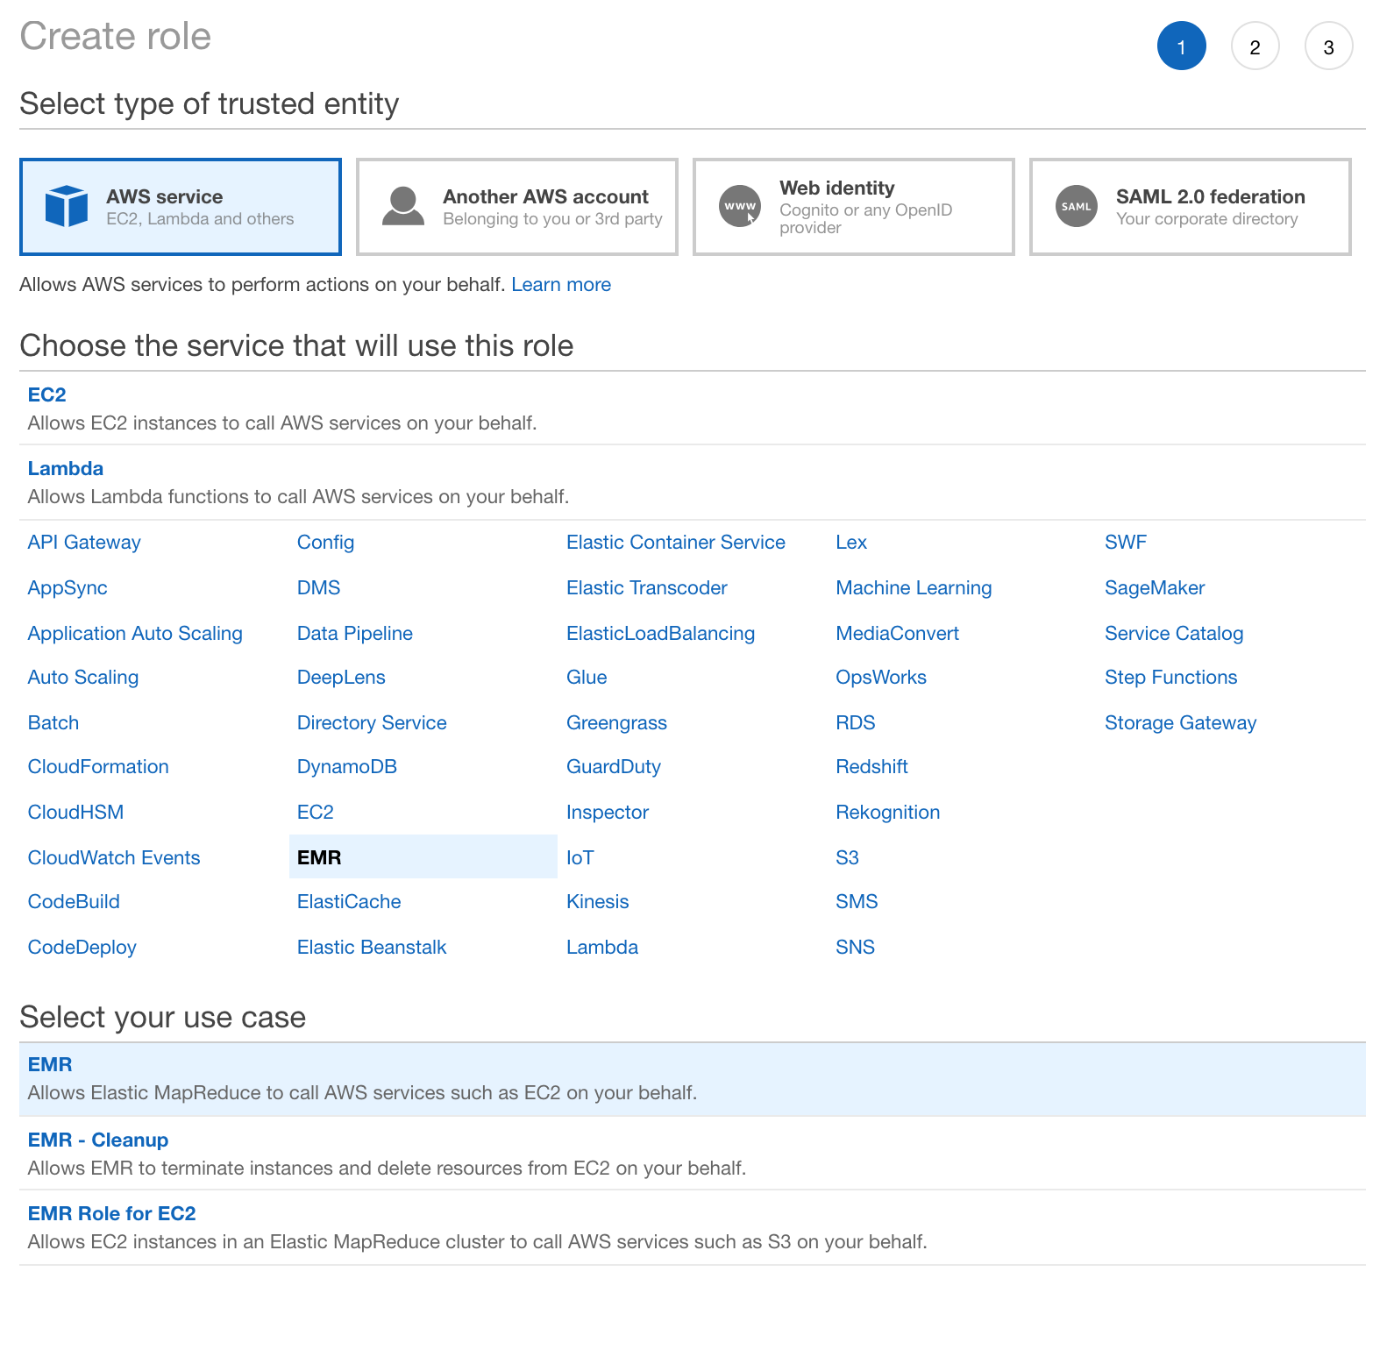Choose SAML 2.0 federation entity card
Image resolution: width=1394 pixels, height=1364 pixels.
(x=1191, y=207)
